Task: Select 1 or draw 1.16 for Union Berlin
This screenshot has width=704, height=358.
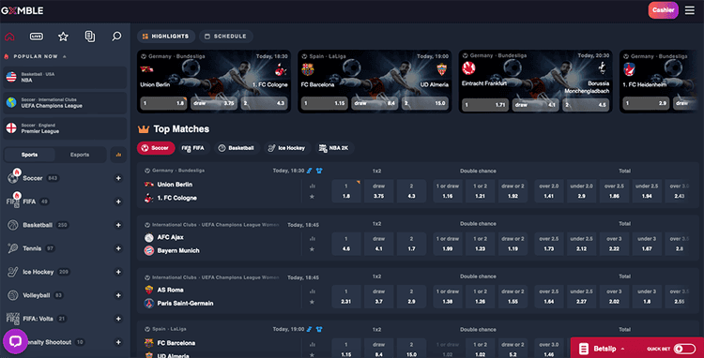Action: click(x=447, y=191)
